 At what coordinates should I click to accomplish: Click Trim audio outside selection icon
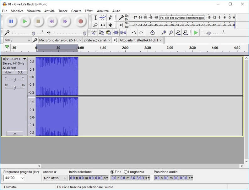[116, 33]
